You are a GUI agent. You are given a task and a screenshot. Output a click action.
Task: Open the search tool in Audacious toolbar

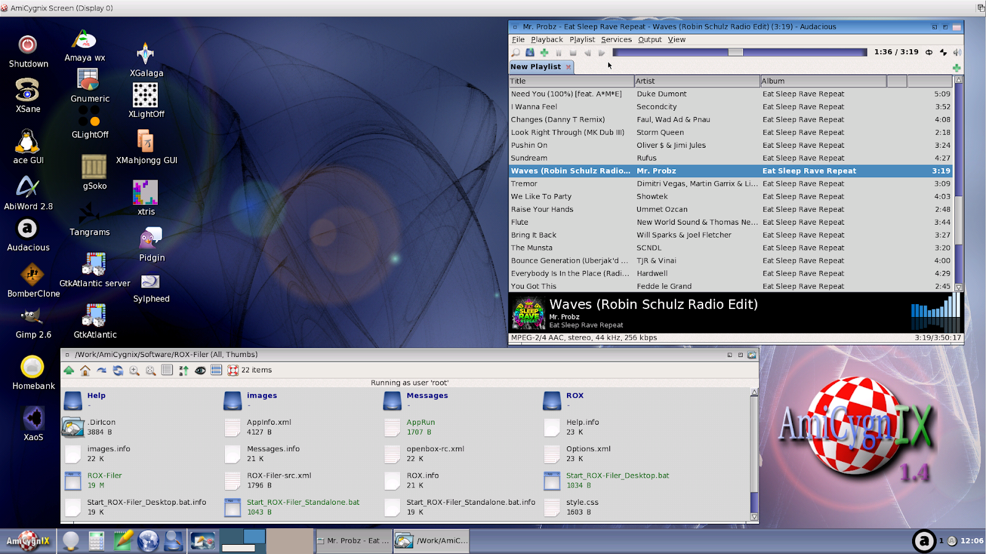click(516, 53)
